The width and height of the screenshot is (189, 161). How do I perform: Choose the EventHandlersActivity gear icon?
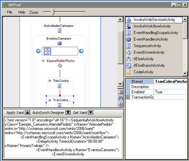pos(129,39)
